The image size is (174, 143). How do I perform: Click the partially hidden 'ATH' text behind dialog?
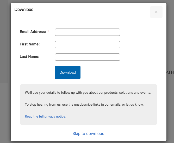(x=170, y=72)
